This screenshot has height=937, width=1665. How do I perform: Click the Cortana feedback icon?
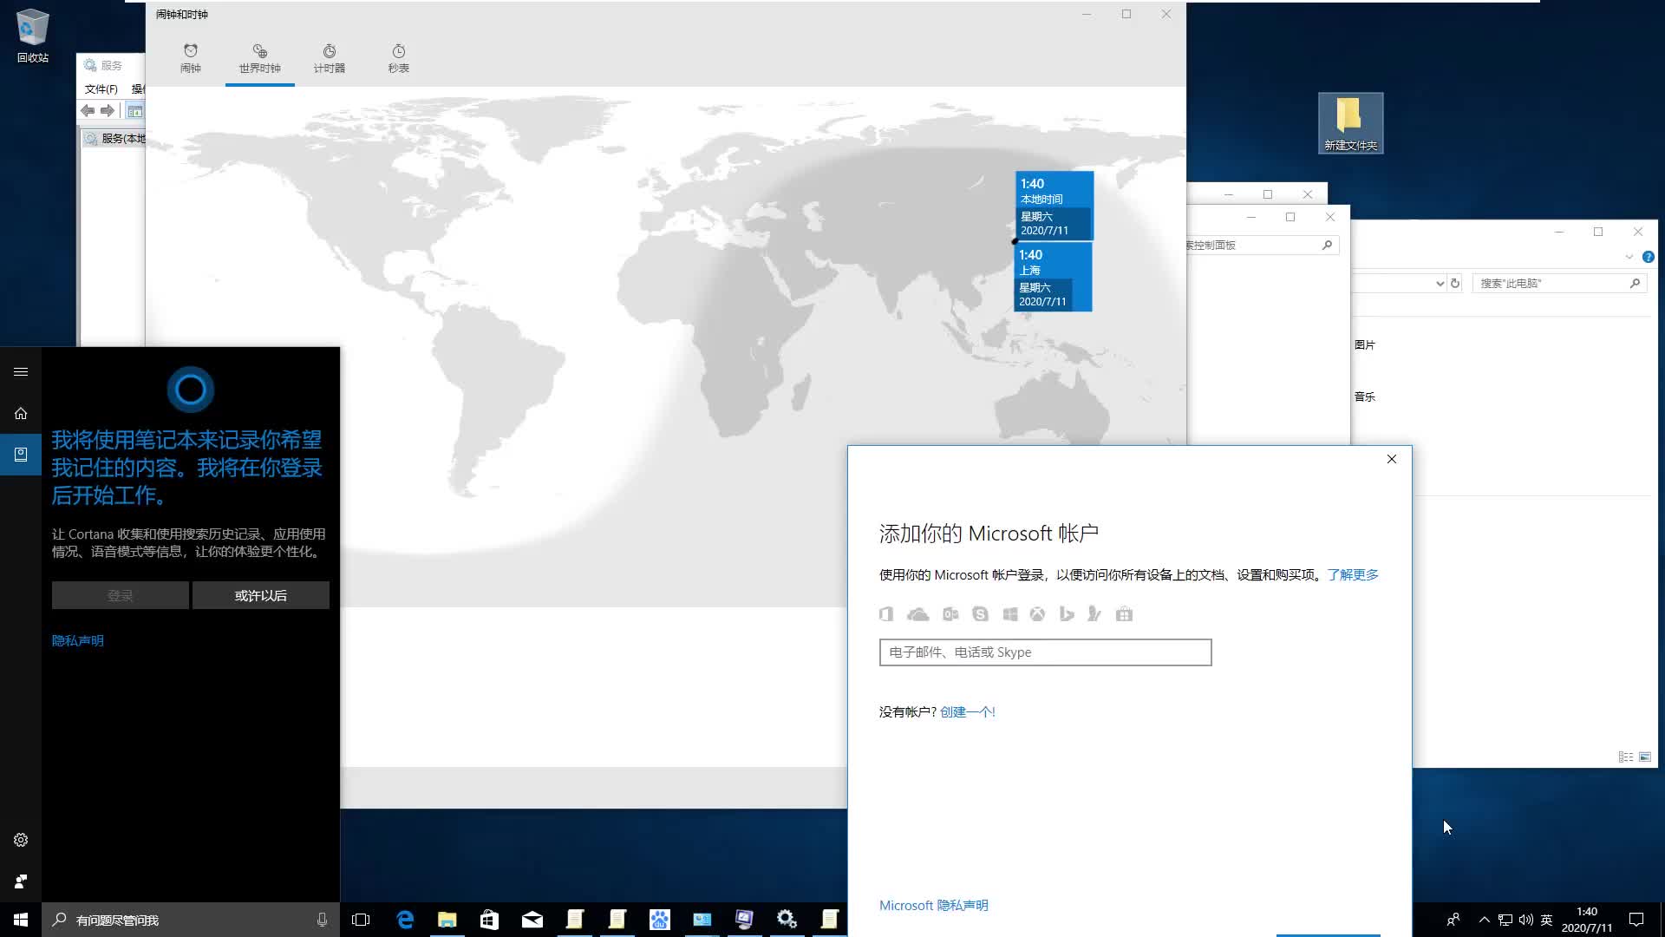point(21,881)
